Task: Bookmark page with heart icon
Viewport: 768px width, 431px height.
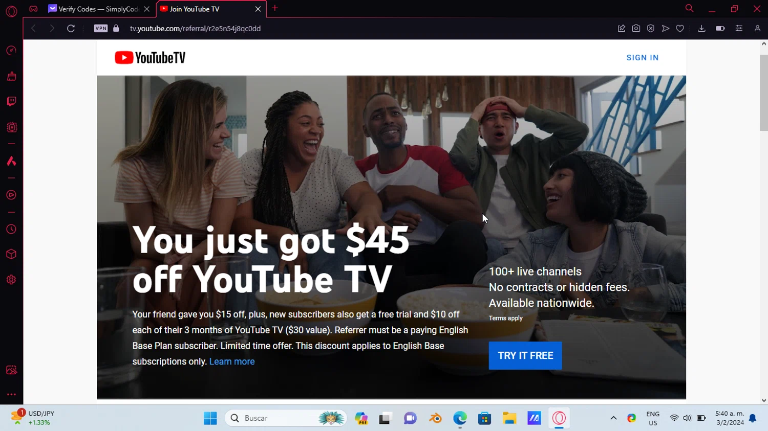Action: (680, 29)
